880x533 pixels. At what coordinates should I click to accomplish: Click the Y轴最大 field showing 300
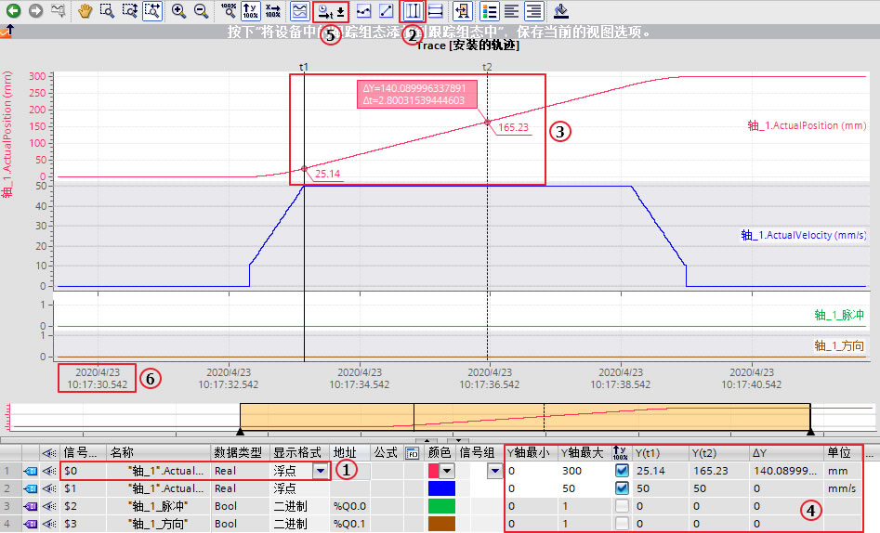584,471
